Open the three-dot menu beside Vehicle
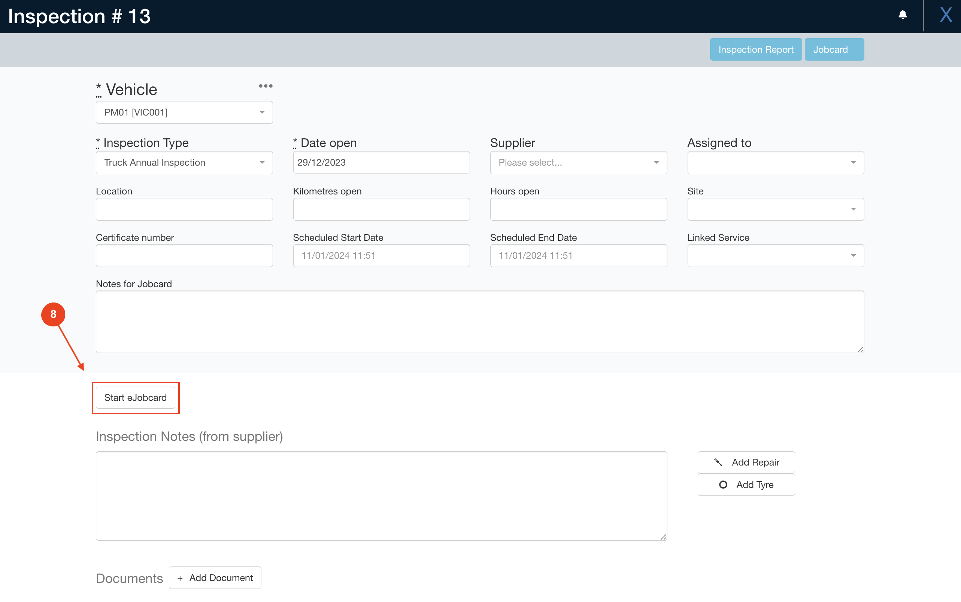The image size is (961, 602). pos(266,86)
